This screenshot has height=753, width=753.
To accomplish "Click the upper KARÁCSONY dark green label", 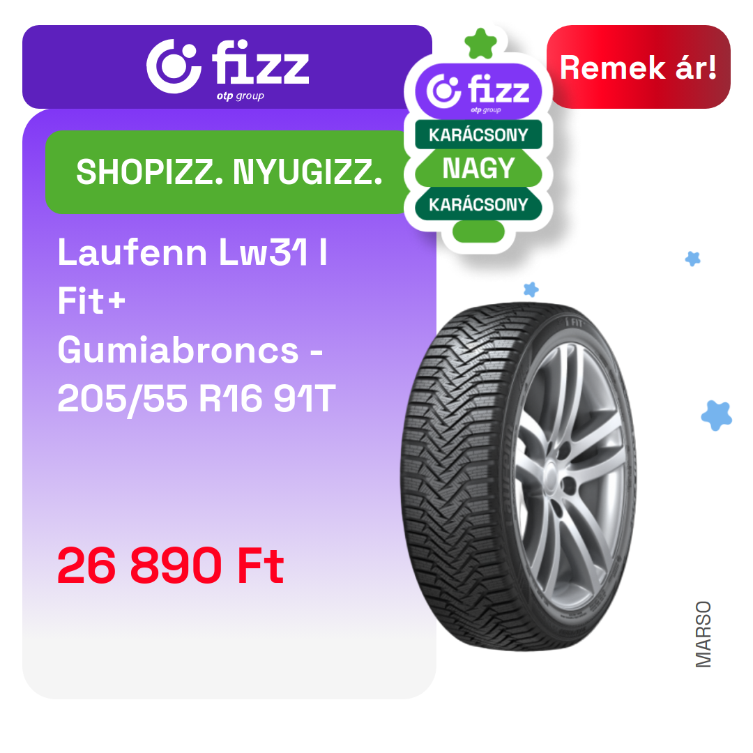I will tap(478, 135).
